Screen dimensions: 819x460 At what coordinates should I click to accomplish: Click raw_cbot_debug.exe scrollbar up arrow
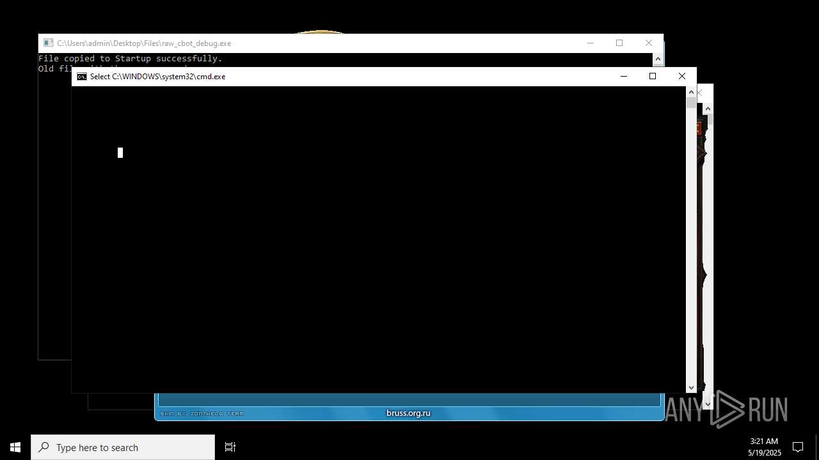[x=658, y=59]
